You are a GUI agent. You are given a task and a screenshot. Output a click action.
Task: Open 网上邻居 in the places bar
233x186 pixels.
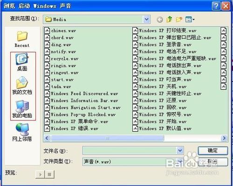22,132
